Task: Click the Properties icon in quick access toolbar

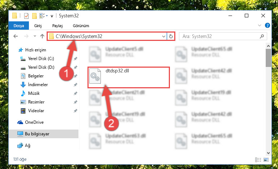Action: (x=26, y=16)
